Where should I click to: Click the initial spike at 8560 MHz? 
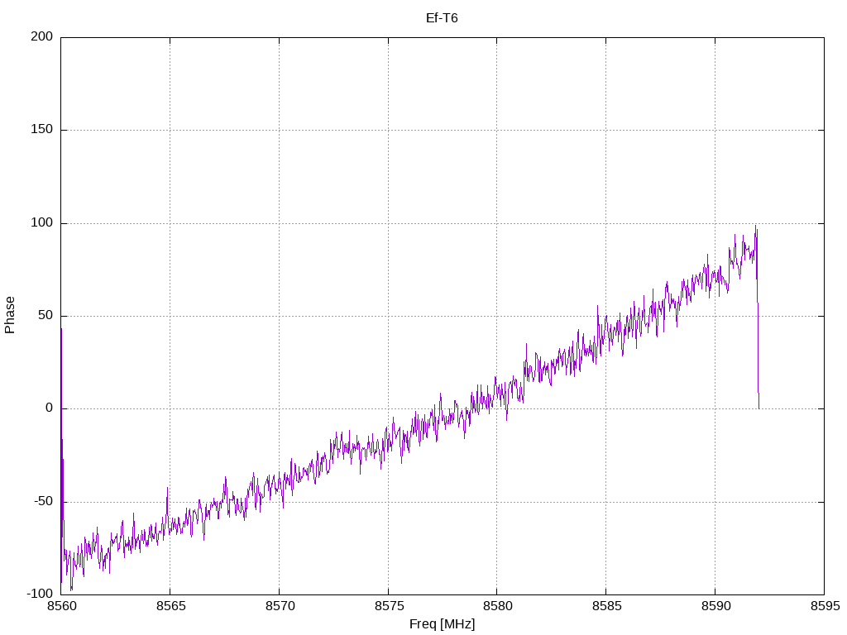[x=61, y=331]
